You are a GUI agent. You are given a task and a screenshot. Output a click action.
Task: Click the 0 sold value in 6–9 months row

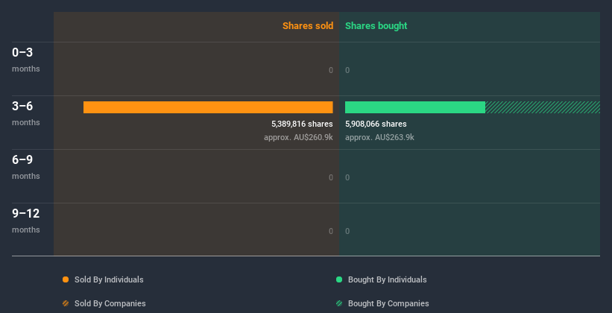pyautogui.click(x=331, y=177)
